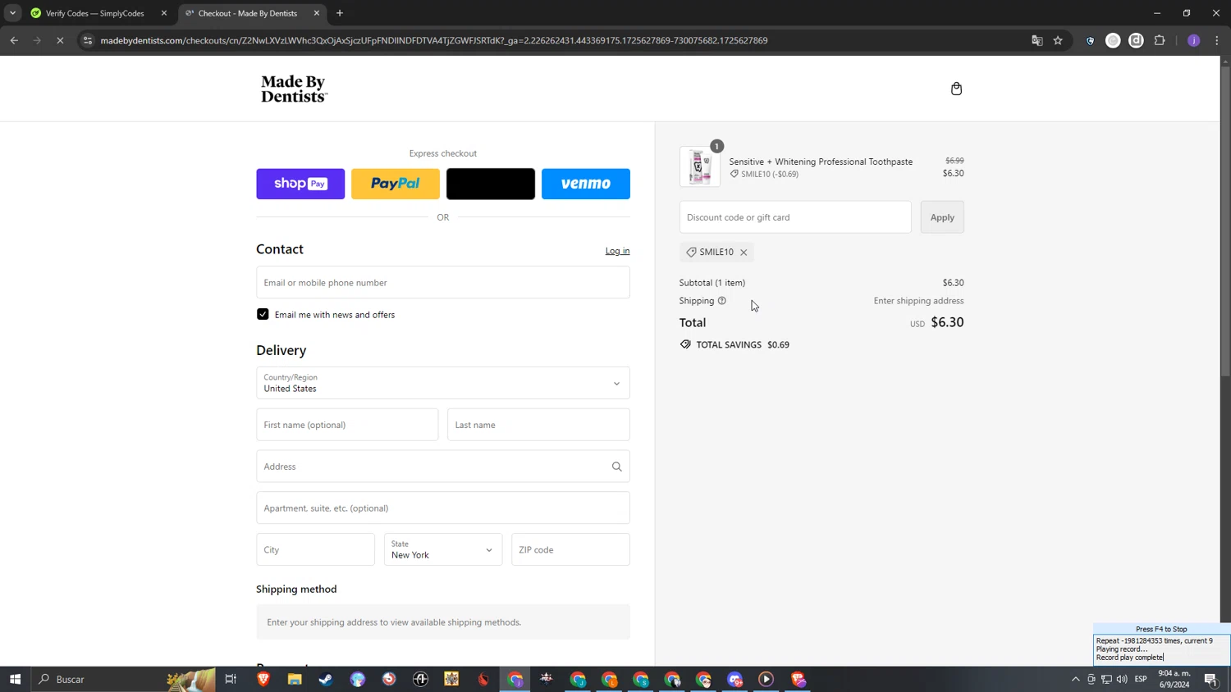Open a new browser tab
This screenshot has width=1231, height=692.
pos(340,13)
